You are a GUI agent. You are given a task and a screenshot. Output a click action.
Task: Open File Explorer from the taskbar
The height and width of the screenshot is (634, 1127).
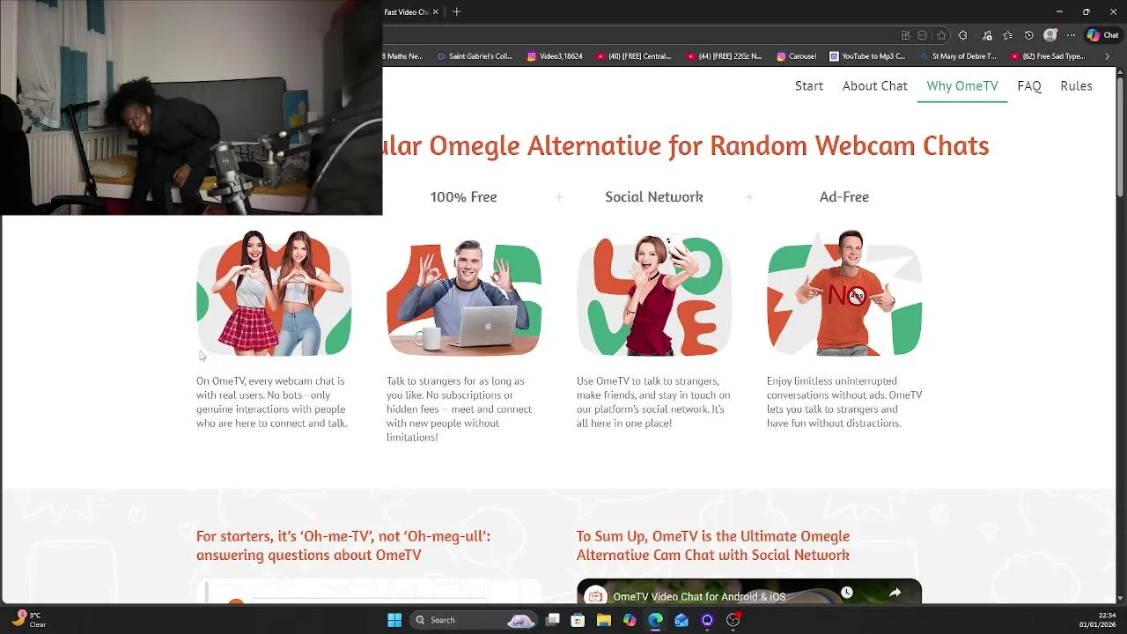[603, 620]
